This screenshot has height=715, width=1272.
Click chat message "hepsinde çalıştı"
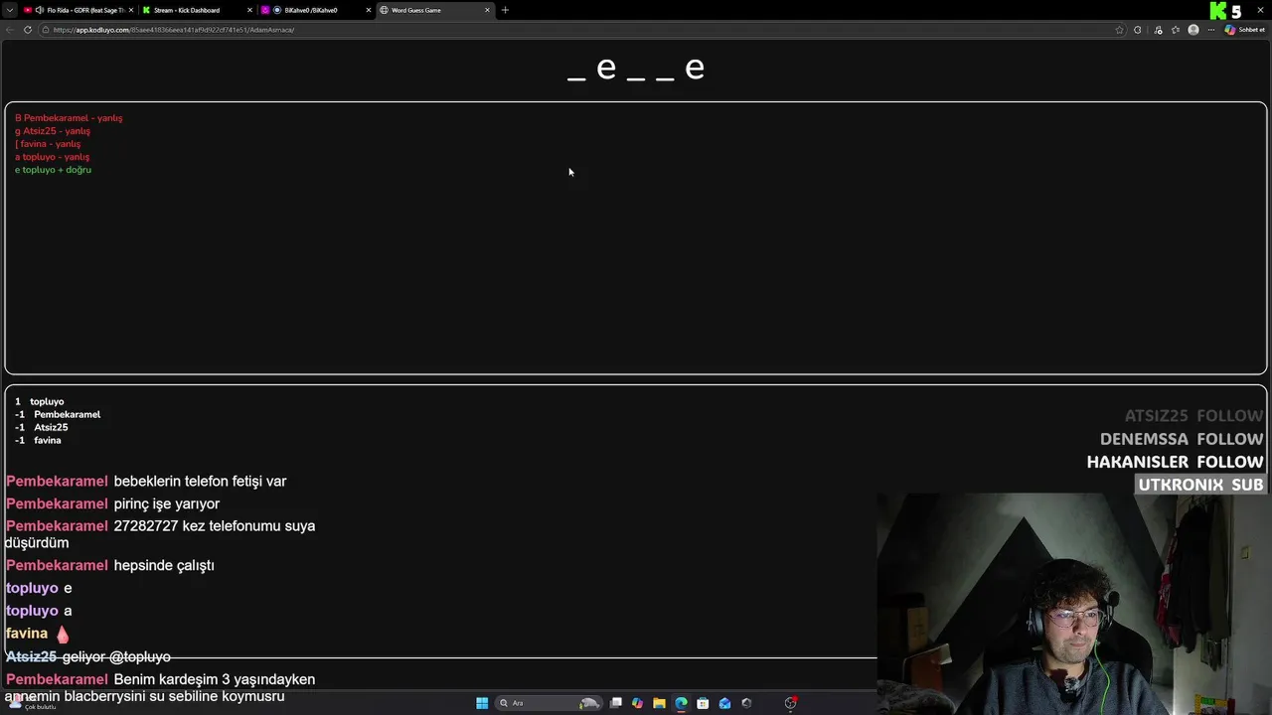coord(164,566)
